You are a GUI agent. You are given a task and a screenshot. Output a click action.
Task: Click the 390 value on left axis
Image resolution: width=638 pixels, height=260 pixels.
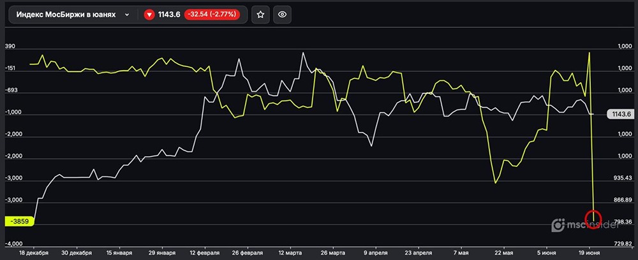click(x=11, y=47)
